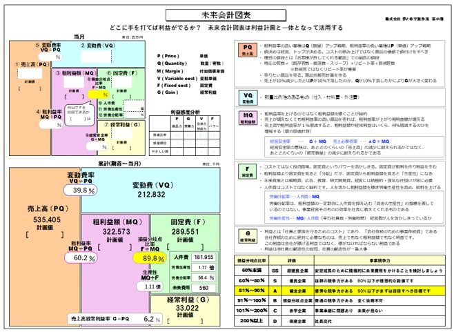The image size is (454, 332).
Task: Select the 人件費 value 181,955 cell
Action: 206,257
